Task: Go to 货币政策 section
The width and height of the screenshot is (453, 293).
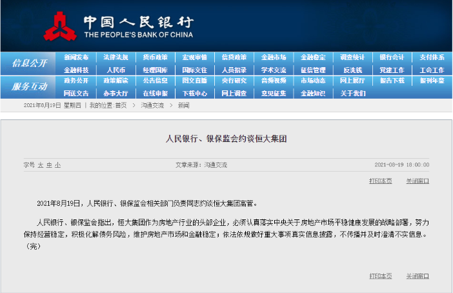Action: (155, 57)
